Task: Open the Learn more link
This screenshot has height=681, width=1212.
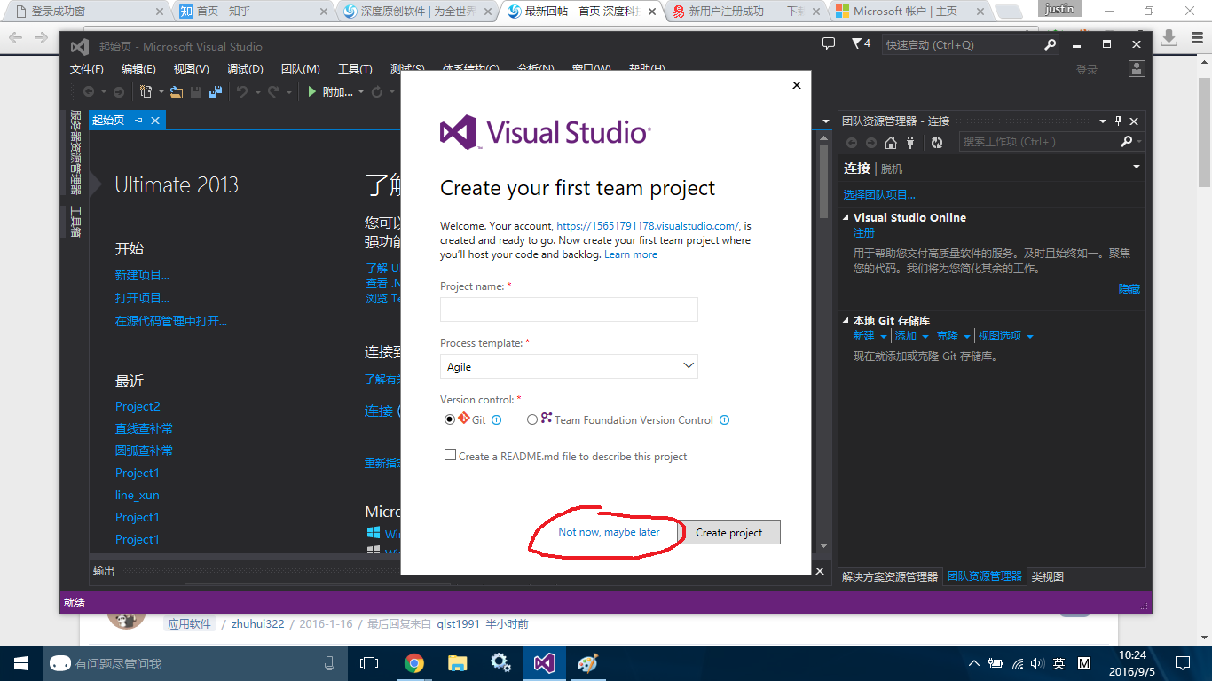Action: 630,254
